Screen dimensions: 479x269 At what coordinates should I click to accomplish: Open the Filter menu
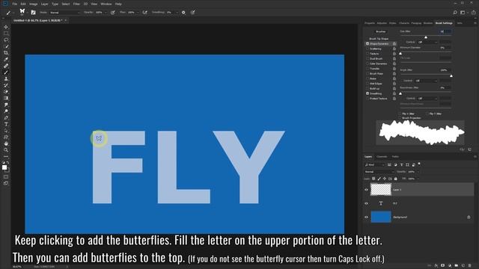(x=76, y=4)
